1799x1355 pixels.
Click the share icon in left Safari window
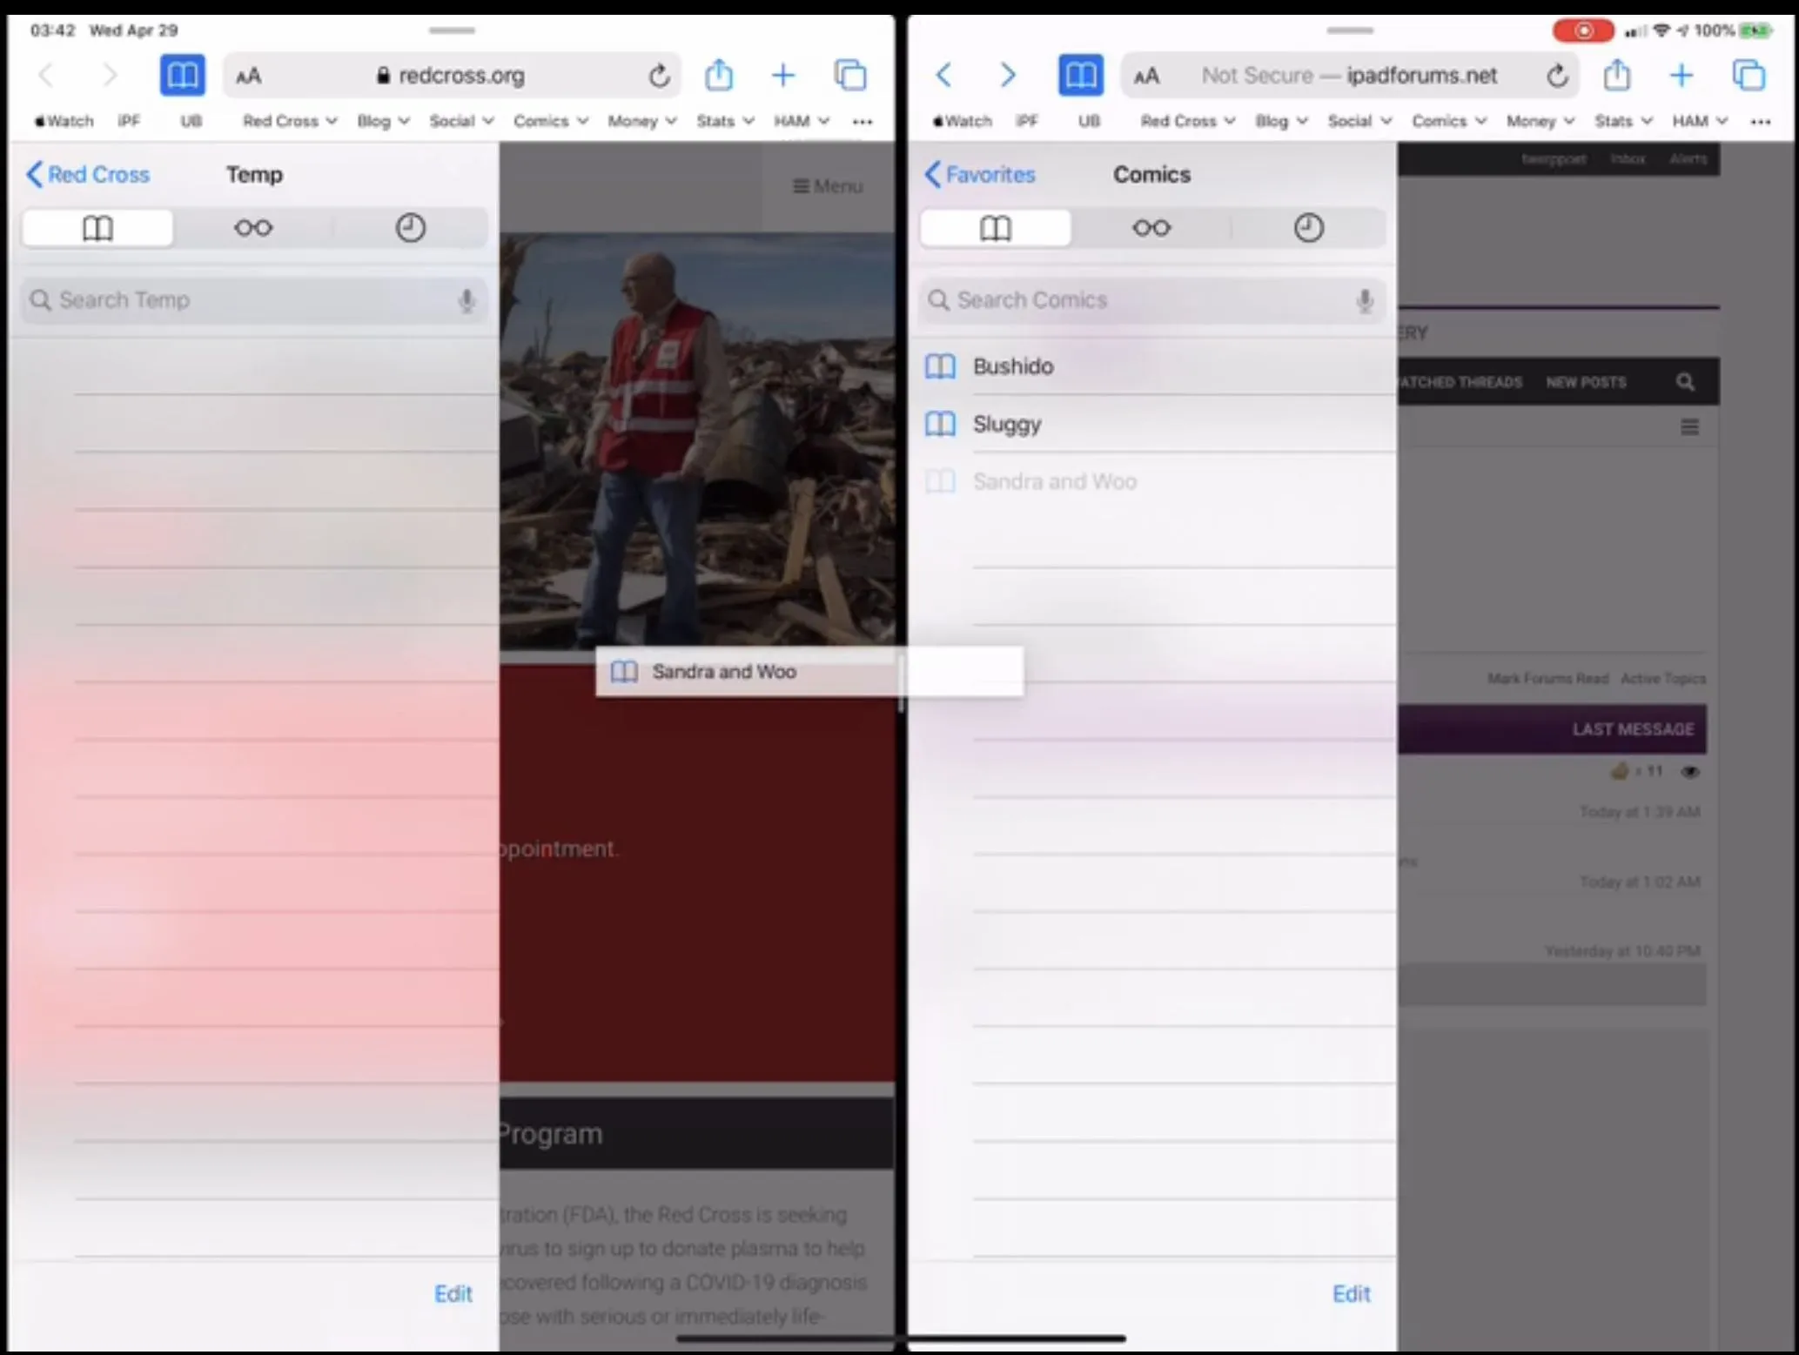coord(718,76)
